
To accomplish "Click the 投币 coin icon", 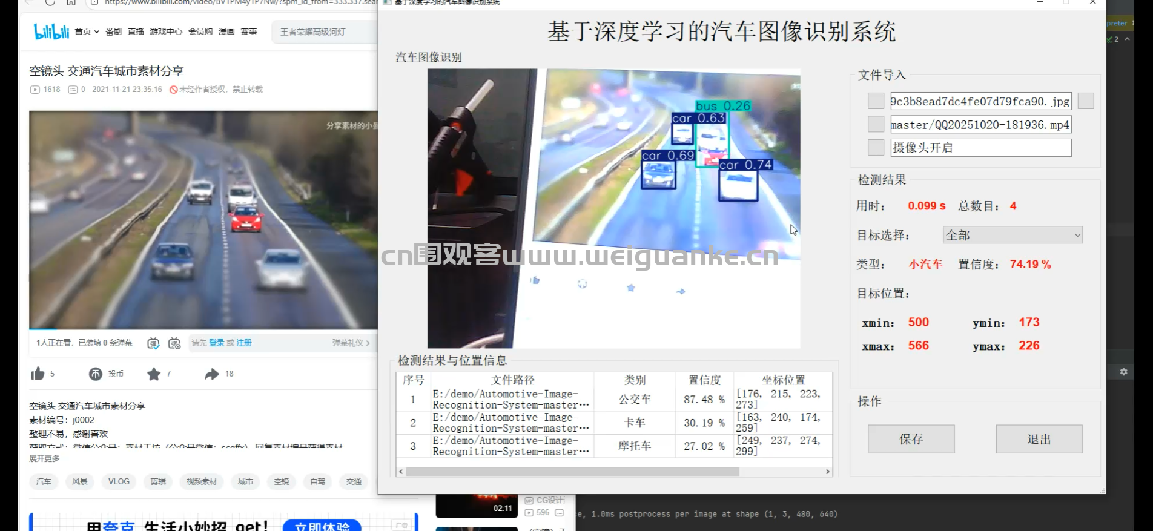I will (x=96, y=374).
